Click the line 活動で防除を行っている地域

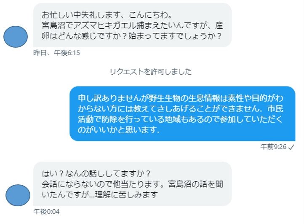point(180,119)
